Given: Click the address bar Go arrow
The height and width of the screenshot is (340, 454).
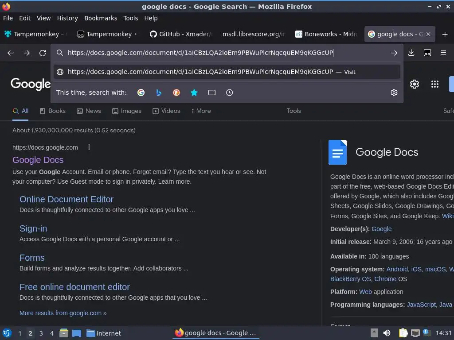Looking at the screenshot, I should coord(394,53).
